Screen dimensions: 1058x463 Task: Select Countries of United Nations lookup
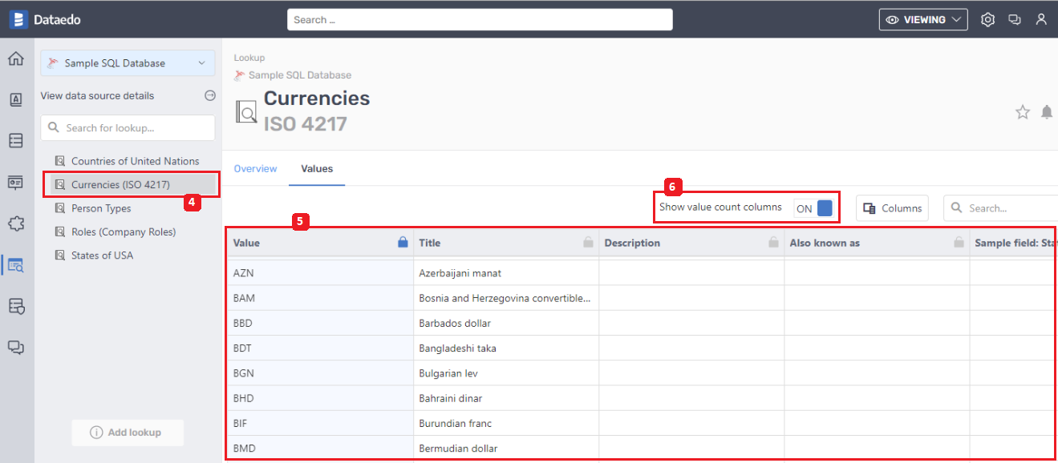point(135,161)
